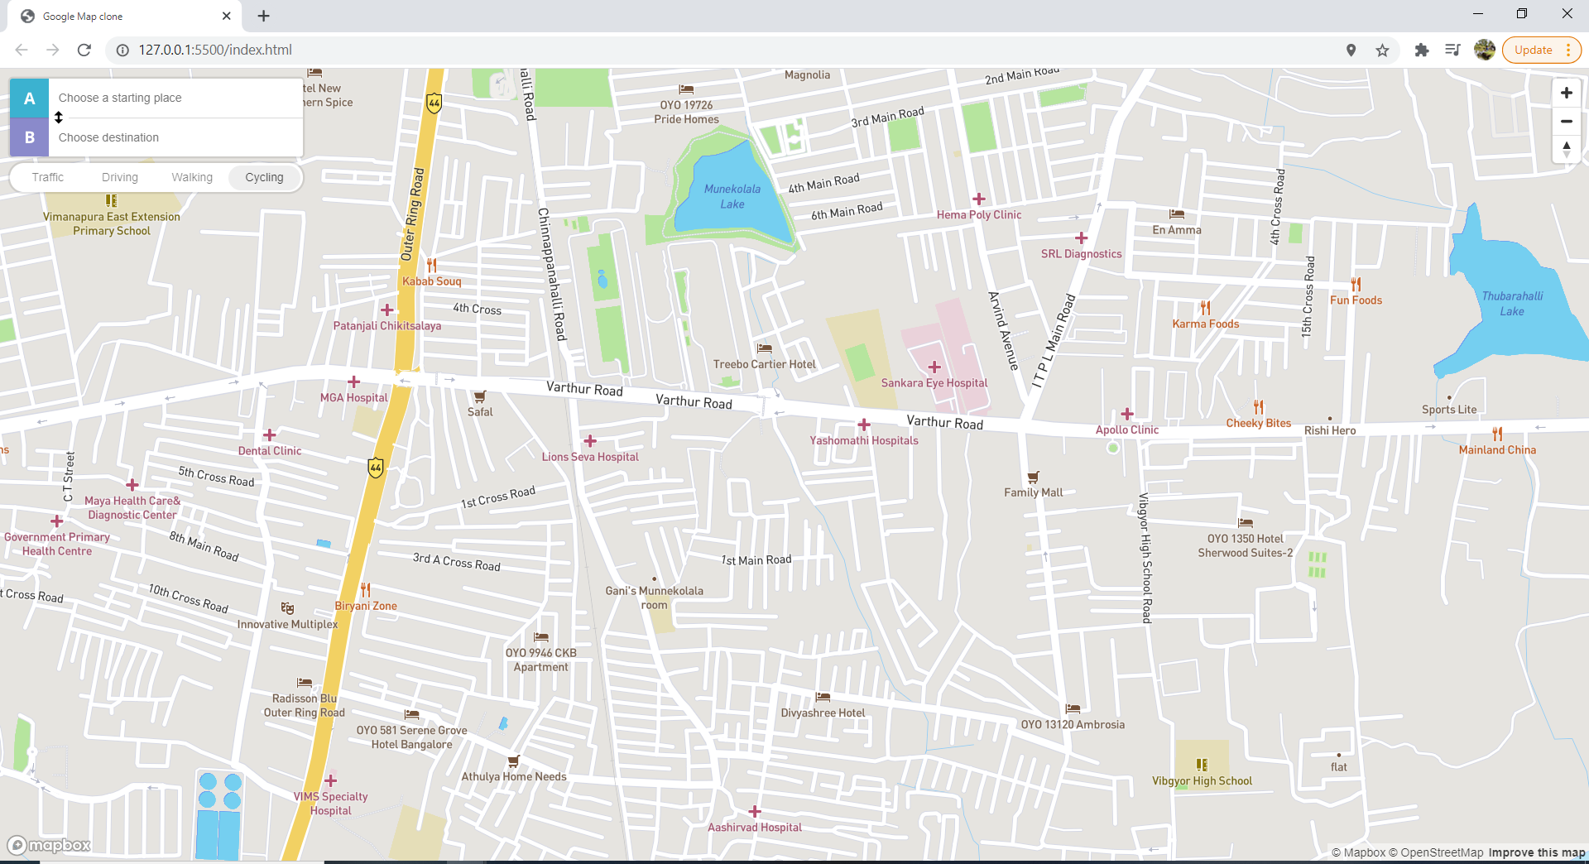Click the Divyashree Hotel icon
The image size is (1589, 864).
(823, 697)
